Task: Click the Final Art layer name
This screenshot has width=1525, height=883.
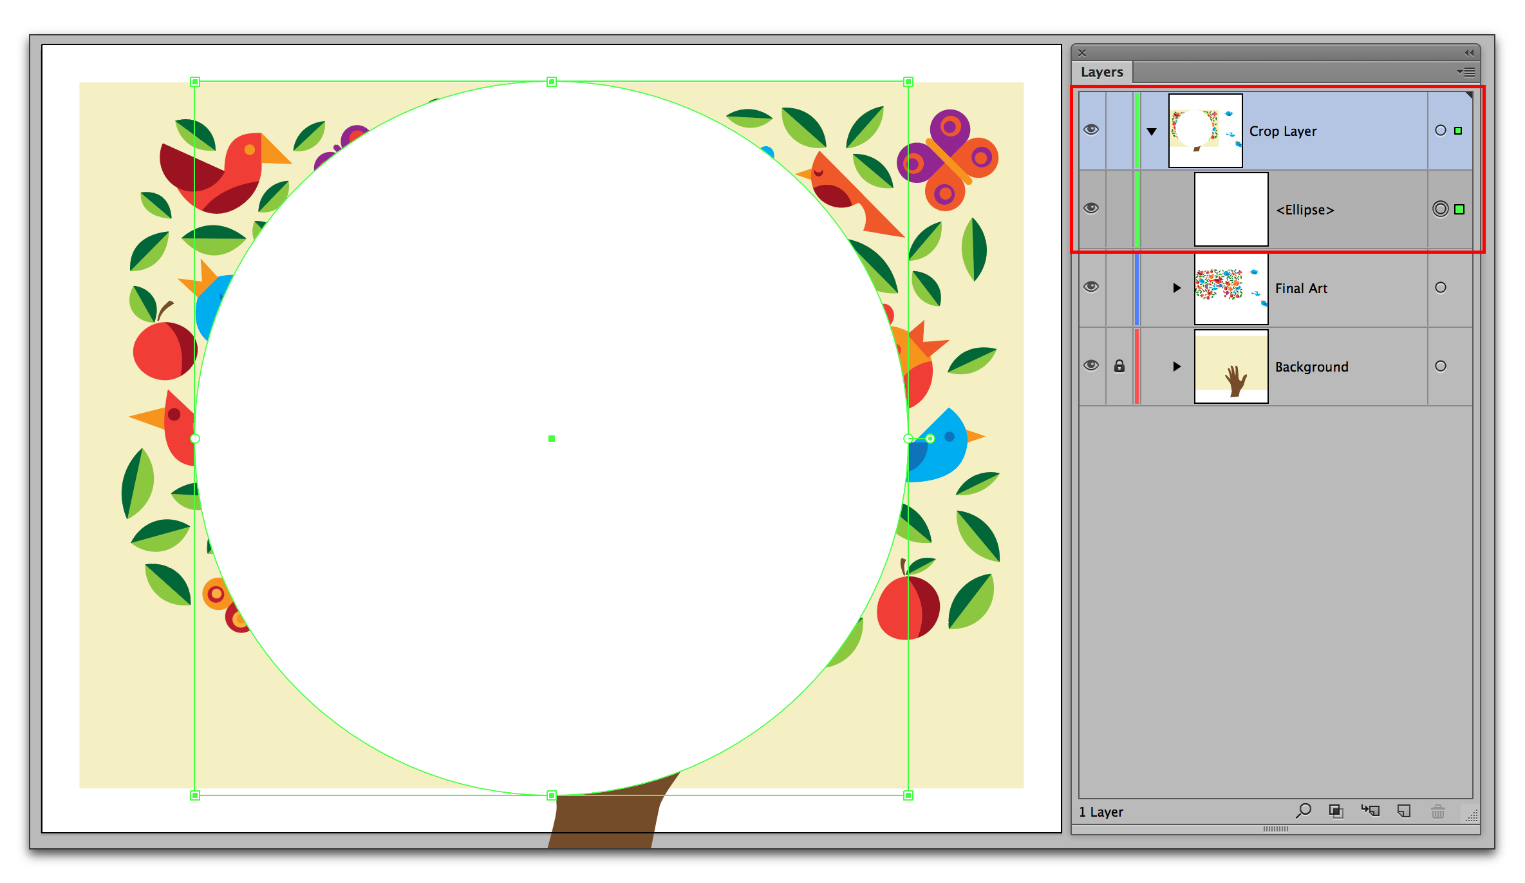Action: pos(1301,288)
